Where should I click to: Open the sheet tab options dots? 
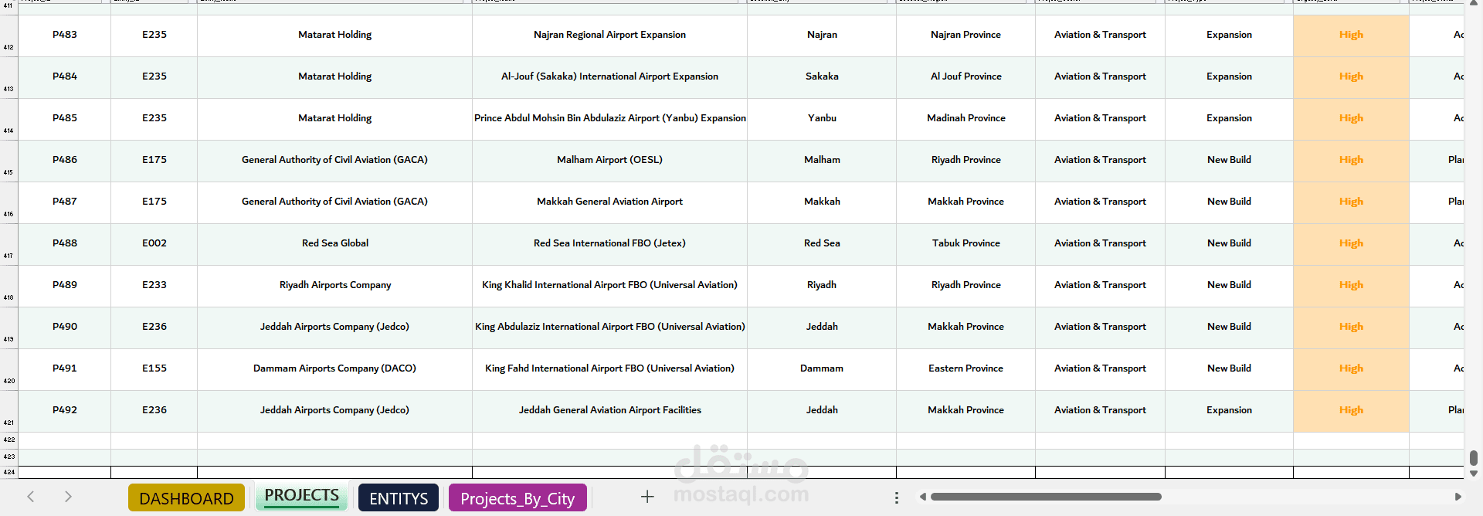(x=897, y=498)
